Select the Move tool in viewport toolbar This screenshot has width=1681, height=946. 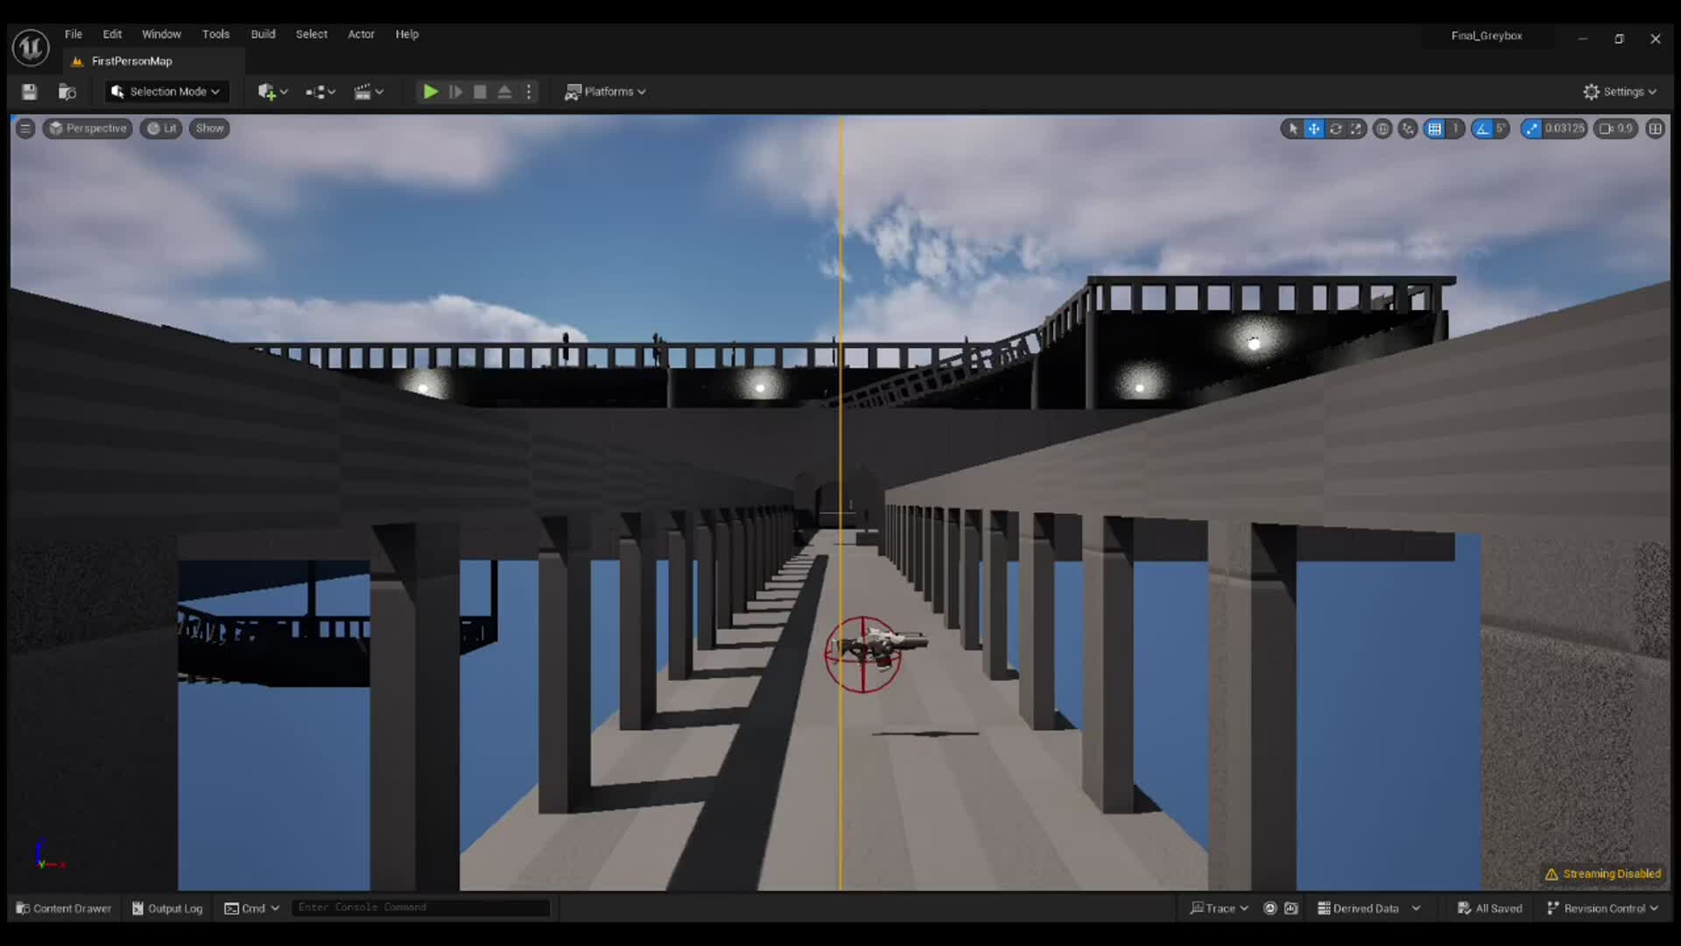[x=1314, y=129]
